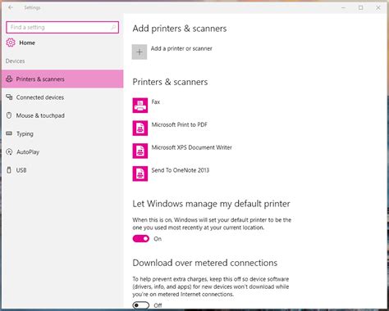Open USB settings page

pos(62,170)
